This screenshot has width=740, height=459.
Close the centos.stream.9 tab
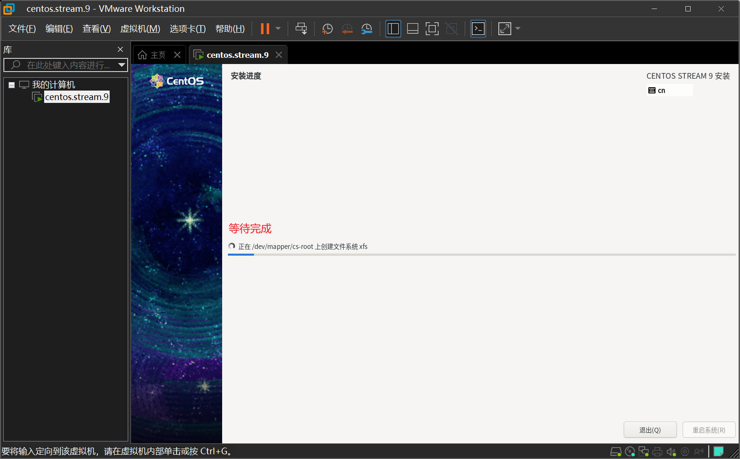279,55
